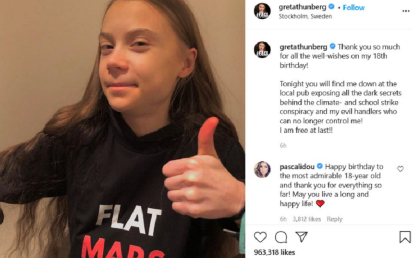Open the gretathunberg profile from the header username
This screenshot has height=258, width=413.
pos(303,7)
